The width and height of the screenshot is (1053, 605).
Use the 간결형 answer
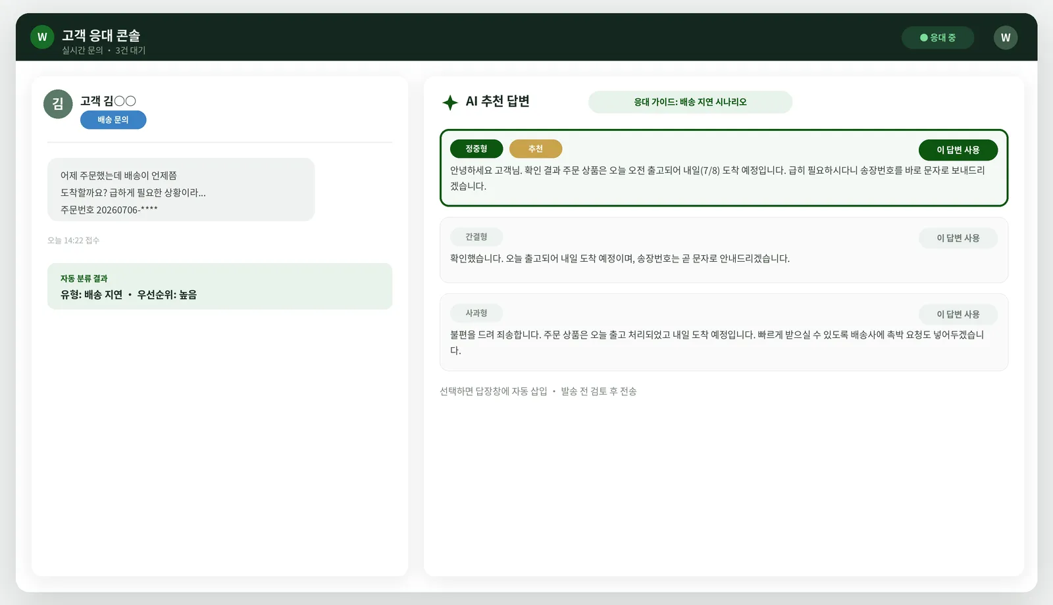click(x=958, y=238)
